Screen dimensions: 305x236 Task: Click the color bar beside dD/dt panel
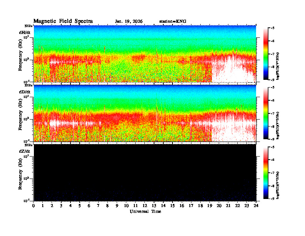(x=265, y=113)
